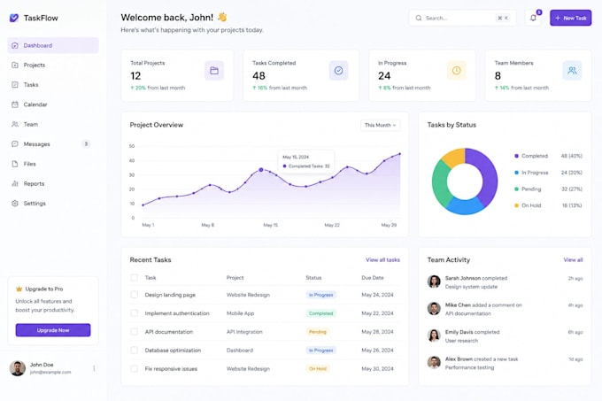602x401 pixels.
Task: Click Sarah Johnson's avatar
Action: [434, 281]
